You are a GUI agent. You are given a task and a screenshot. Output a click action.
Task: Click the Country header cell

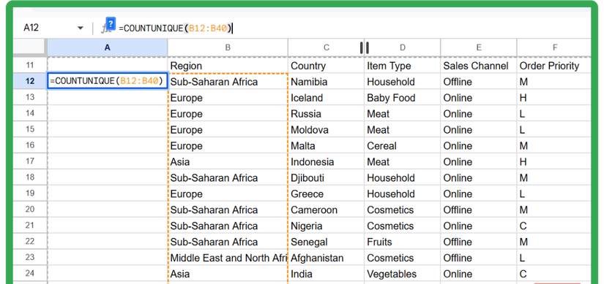pyautogui.click(x=327, y=66)
